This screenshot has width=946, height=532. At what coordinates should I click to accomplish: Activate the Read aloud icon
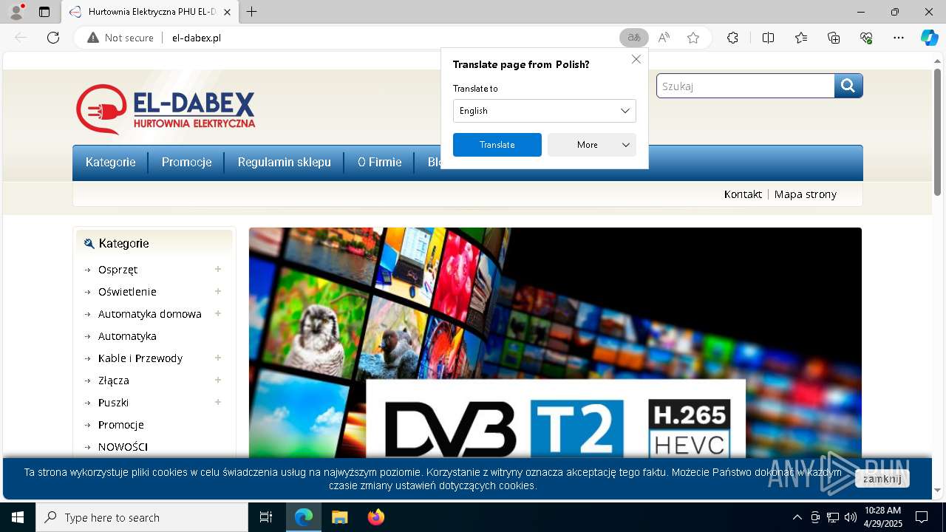[664, 38]
